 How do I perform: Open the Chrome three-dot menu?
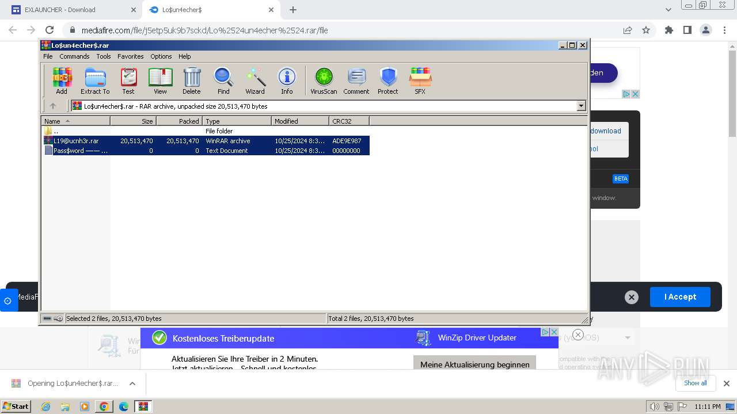724,30
